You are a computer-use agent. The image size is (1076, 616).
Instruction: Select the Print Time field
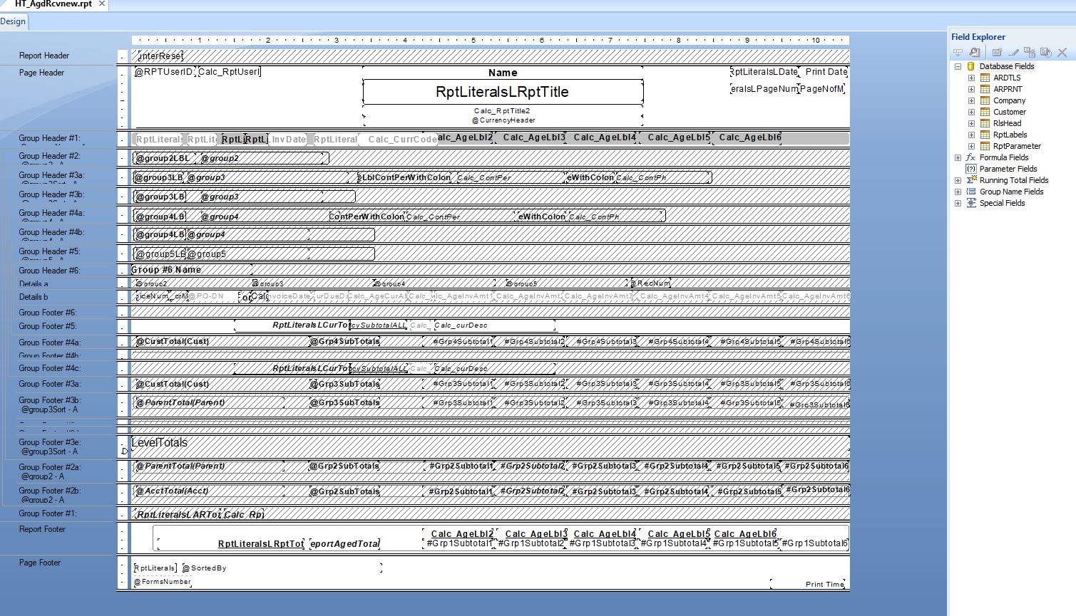(809, 584)
